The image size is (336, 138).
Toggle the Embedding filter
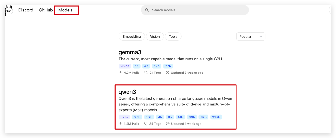(132, 37)
